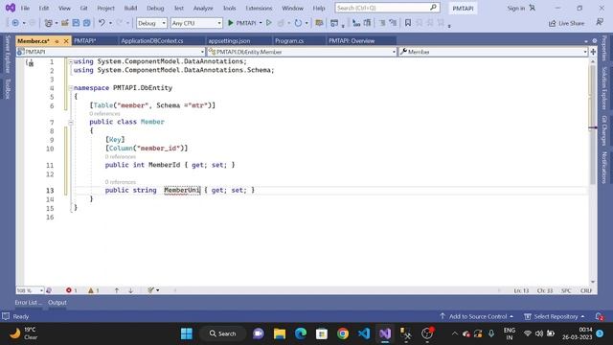
Task: Split the editor window with the splitter icon
Action: 593,52
